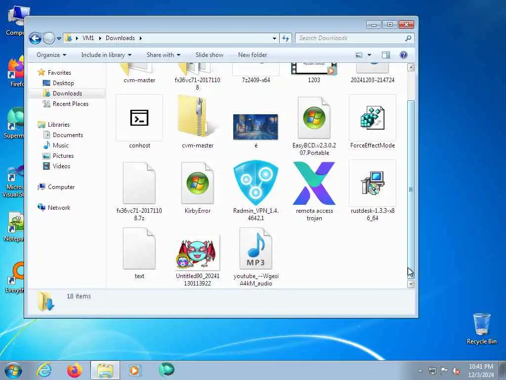Click scrollbar down arrow in file list
Screen dimensions: 506x380
[411, 284]
